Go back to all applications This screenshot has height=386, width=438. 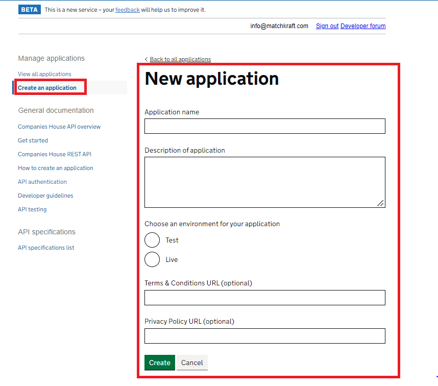click(180, 59)
